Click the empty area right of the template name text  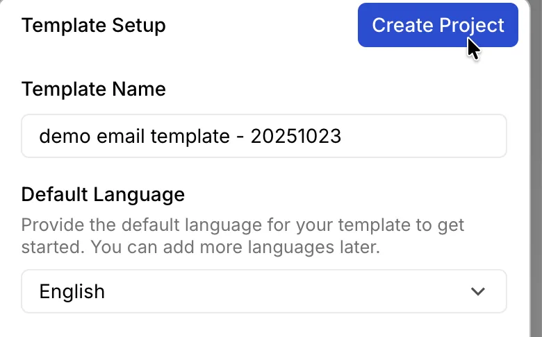423,136
